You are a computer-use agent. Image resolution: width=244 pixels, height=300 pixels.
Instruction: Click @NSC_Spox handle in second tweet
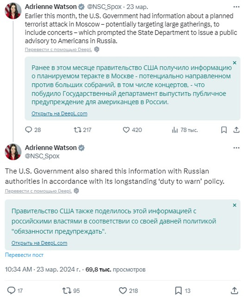click(42, 156)
